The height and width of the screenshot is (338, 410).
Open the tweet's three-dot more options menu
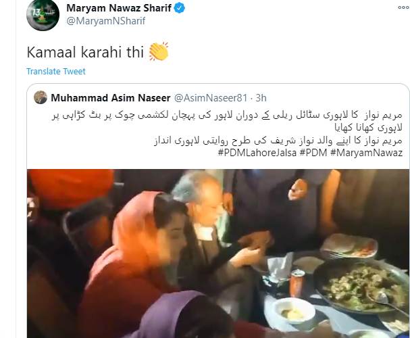tap(404, 7)
